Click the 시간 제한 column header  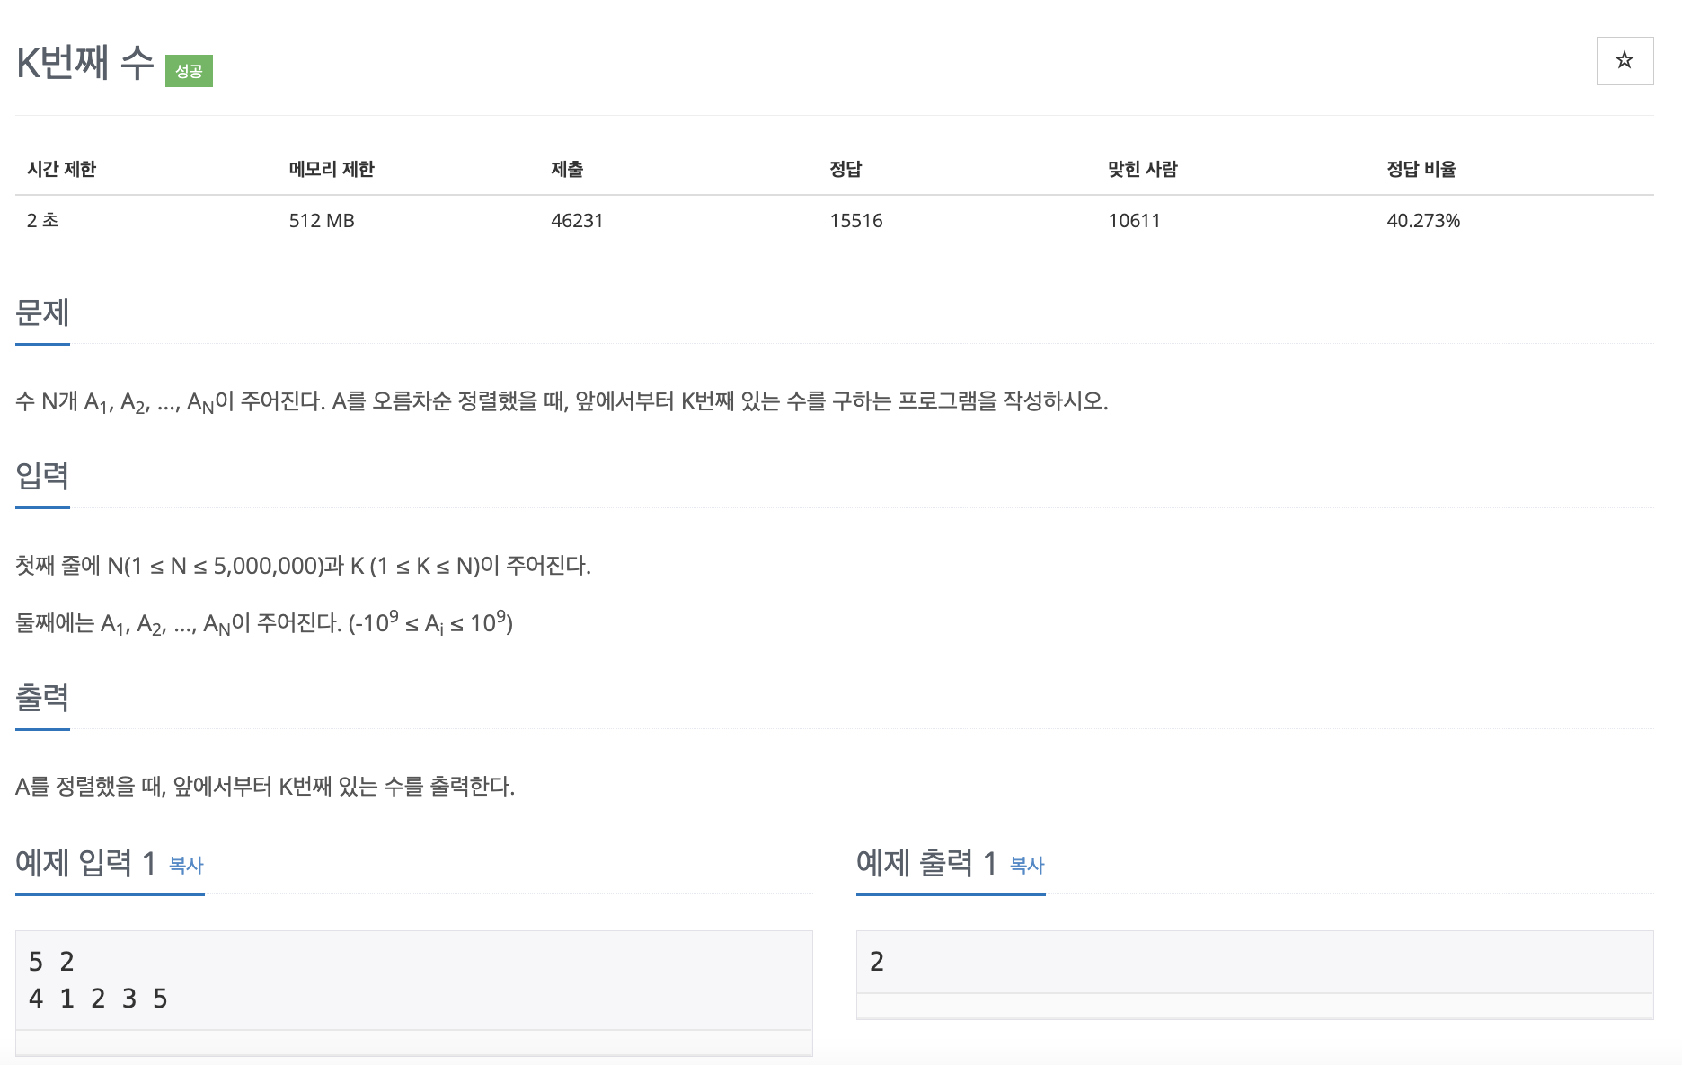click(x=61, y=169)
